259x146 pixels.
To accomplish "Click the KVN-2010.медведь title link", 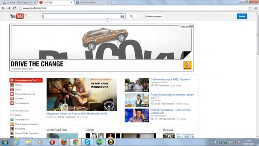I will (x=171, y=111).
